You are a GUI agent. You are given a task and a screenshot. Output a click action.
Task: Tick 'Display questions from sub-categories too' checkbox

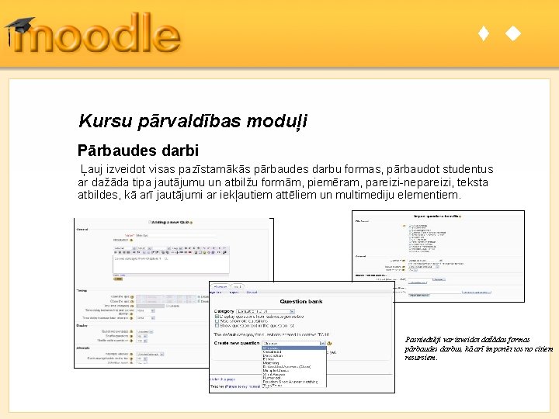(217, 317)
